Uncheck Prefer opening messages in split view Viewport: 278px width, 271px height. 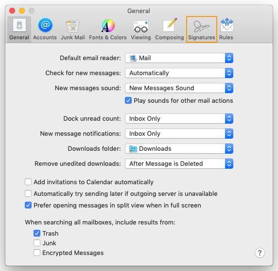pos(28,205)
